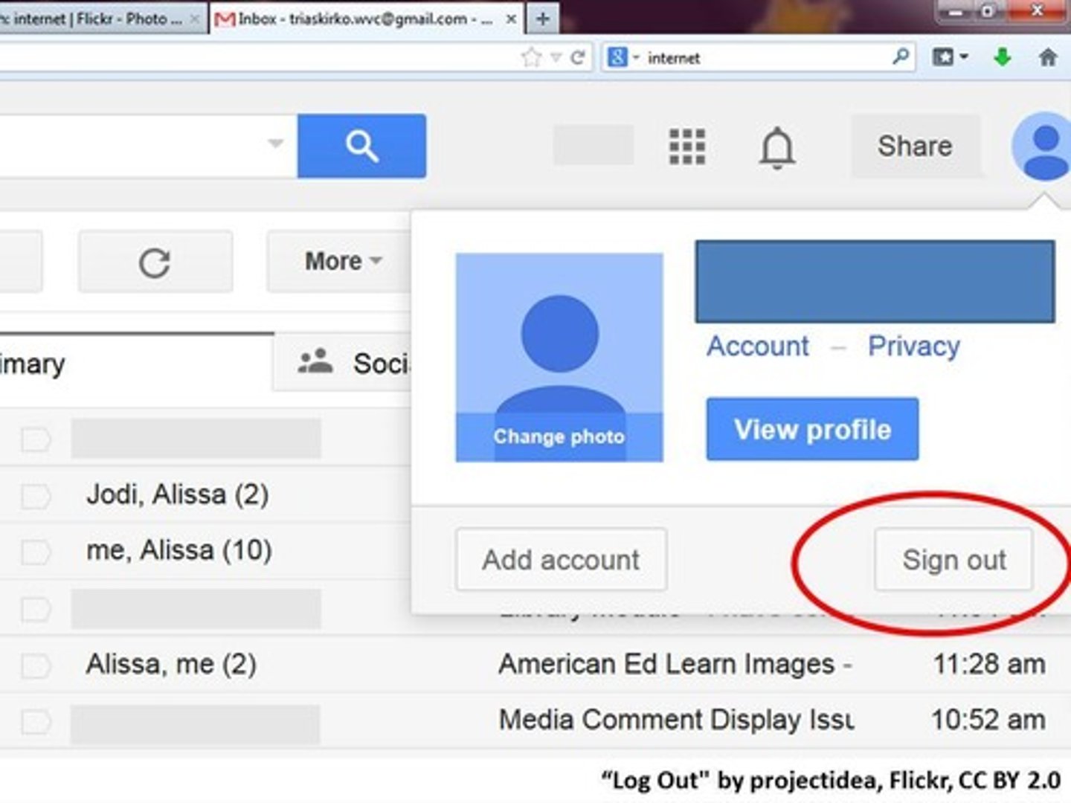Click Change photo on profile picture
The image size is (1071, 803).
click(x=559, y=436)
